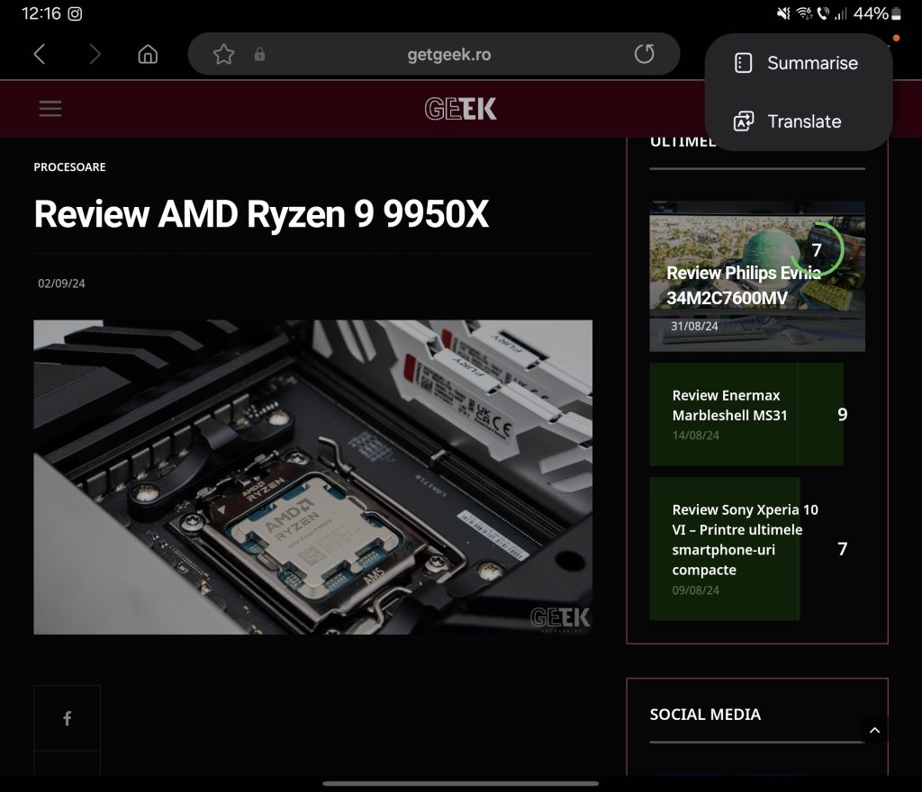
Task: Tap the muted sound status icon
Action: 783,13
